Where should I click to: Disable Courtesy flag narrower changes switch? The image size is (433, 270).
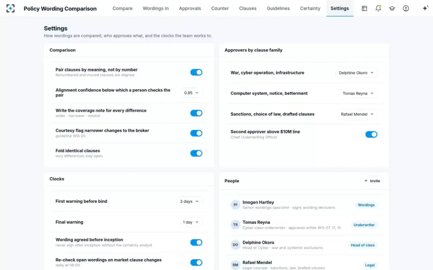[x=196, y=133]
